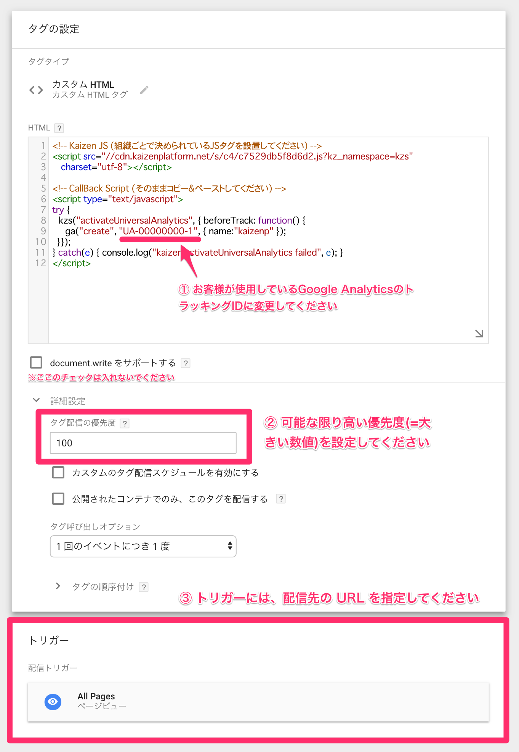Click the charset="utf-8" code on line 3
Viewport: 519px width, 752px height.
(x=94, y=167)
